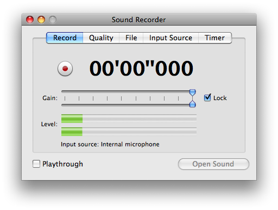Click the Level: label
Viewport: 278px width, 210px height.
pyautogui.click(x=49, y=124)
